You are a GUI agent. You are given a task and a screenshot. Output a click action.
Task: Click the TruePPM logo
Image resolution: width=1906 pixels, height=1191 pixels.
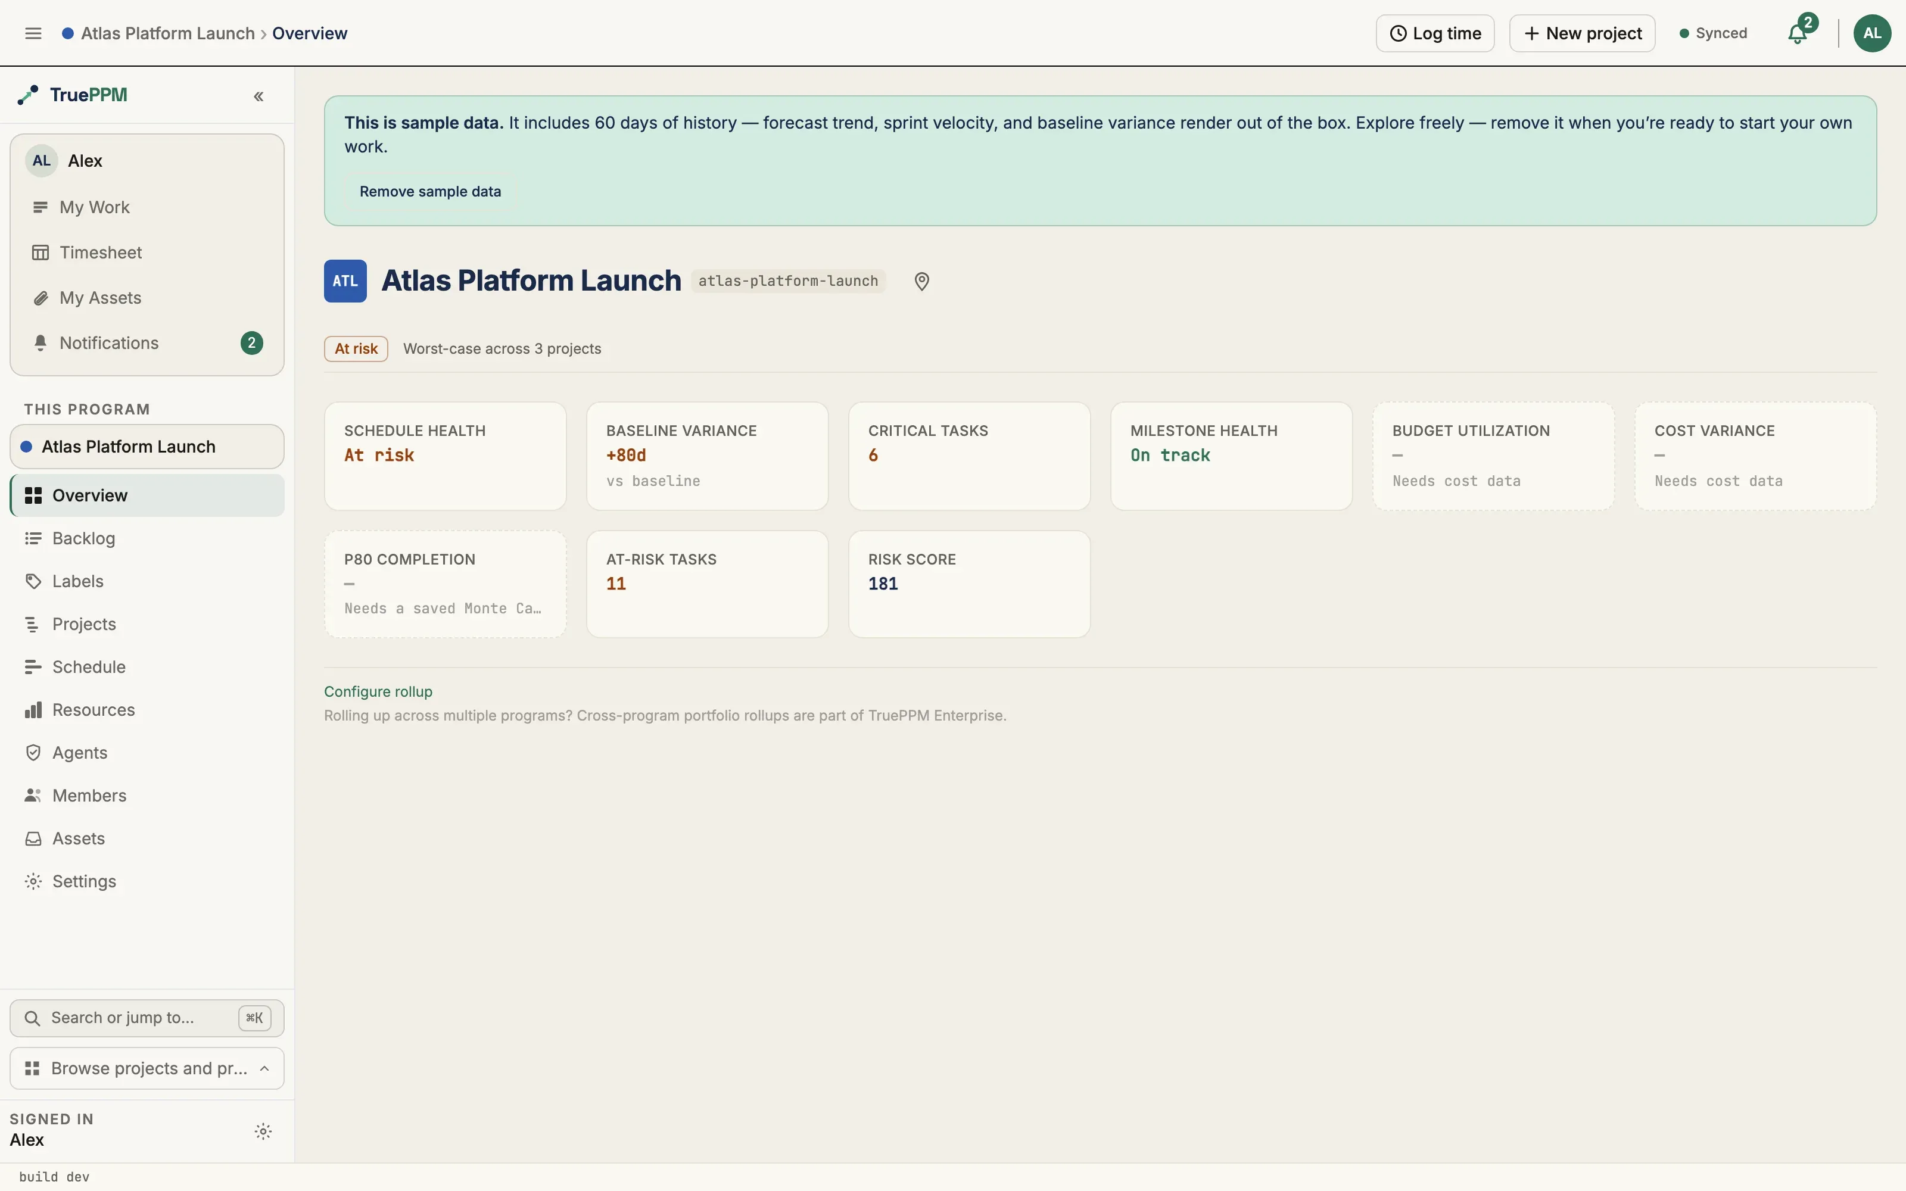(x=73, y=95)
